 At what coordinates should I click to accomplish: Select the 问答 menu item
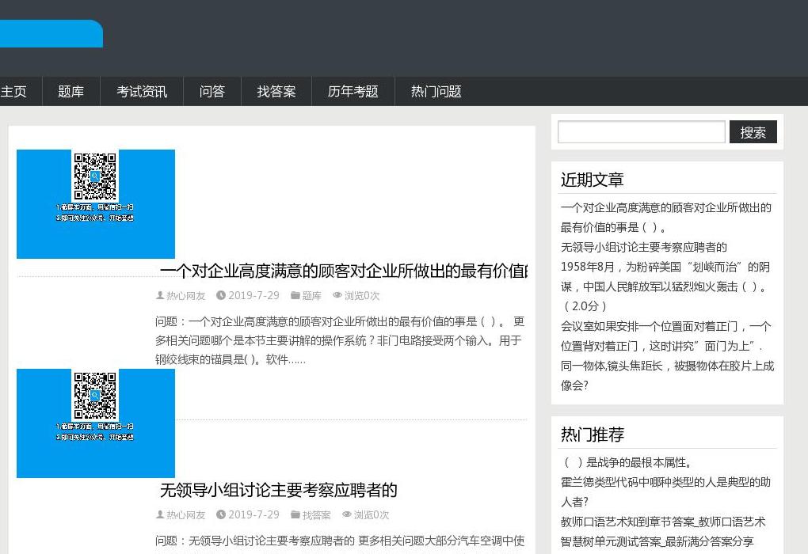tap(212, 92)
